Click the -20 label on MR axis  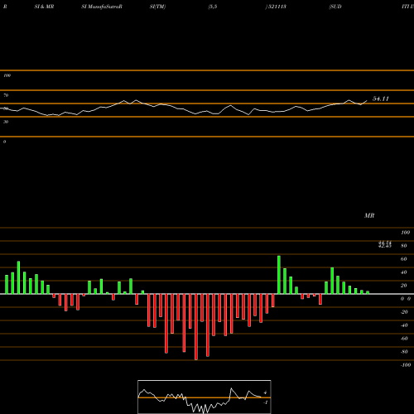pyautogui.click(x=404, y=312)
